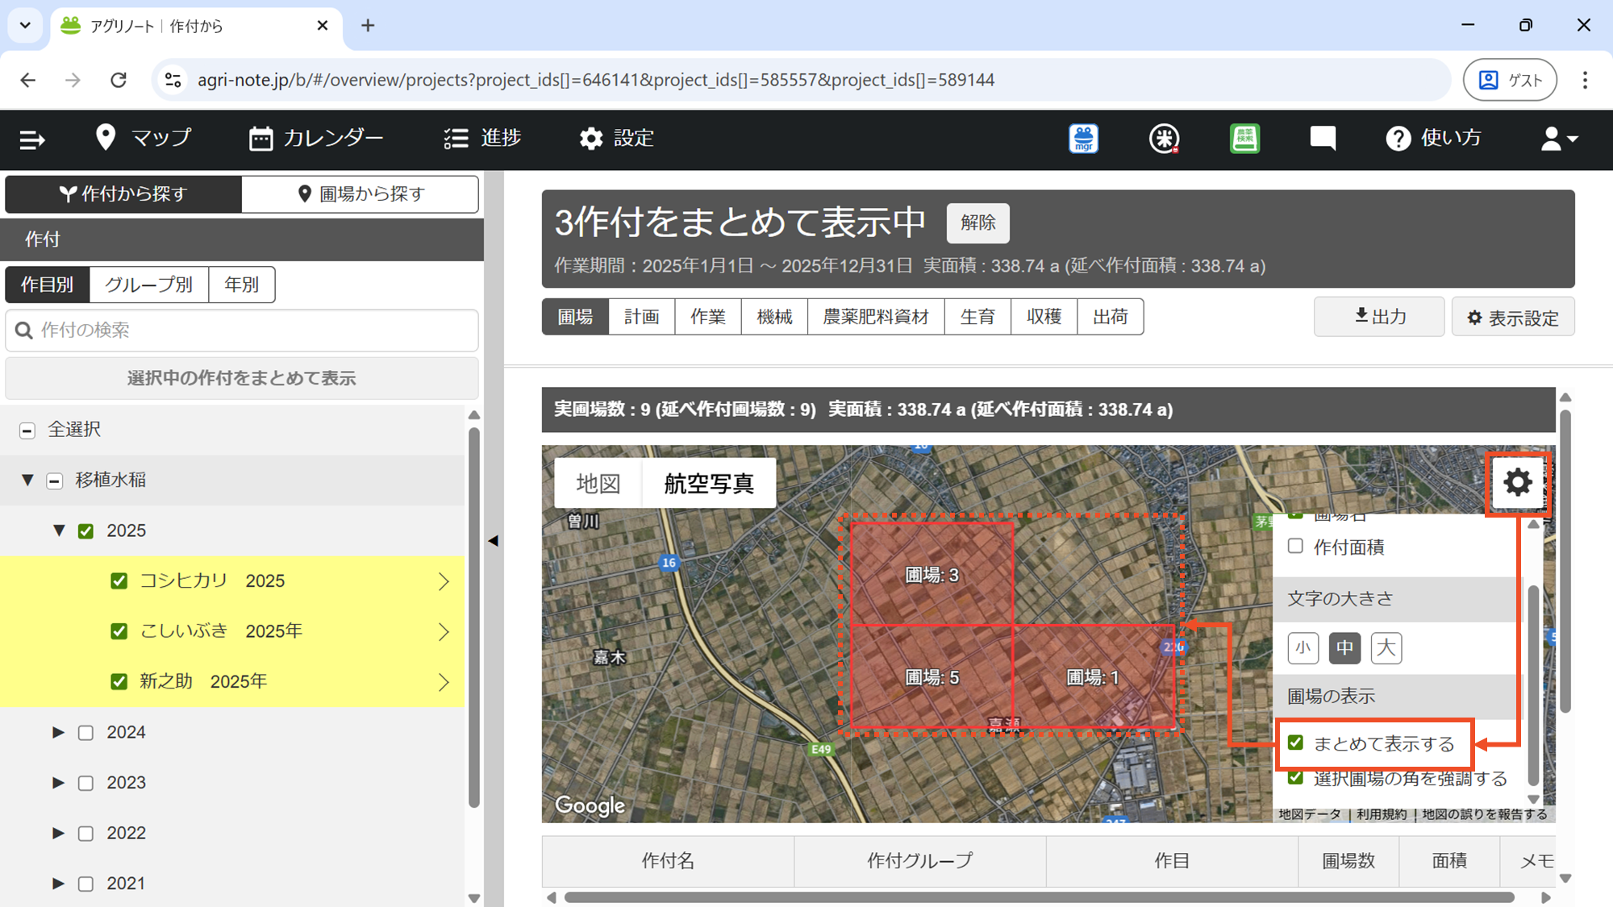Viewport: 1613px width, 907px height.
Task: Select 大 text size option
Action: (1386, 647)
